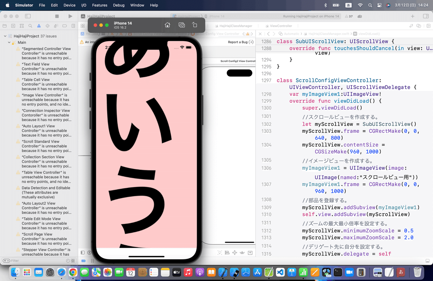Viewport: 433px width, 281px height.
Task: Select the issue navigator warning icon
Action: coord(39,26)
